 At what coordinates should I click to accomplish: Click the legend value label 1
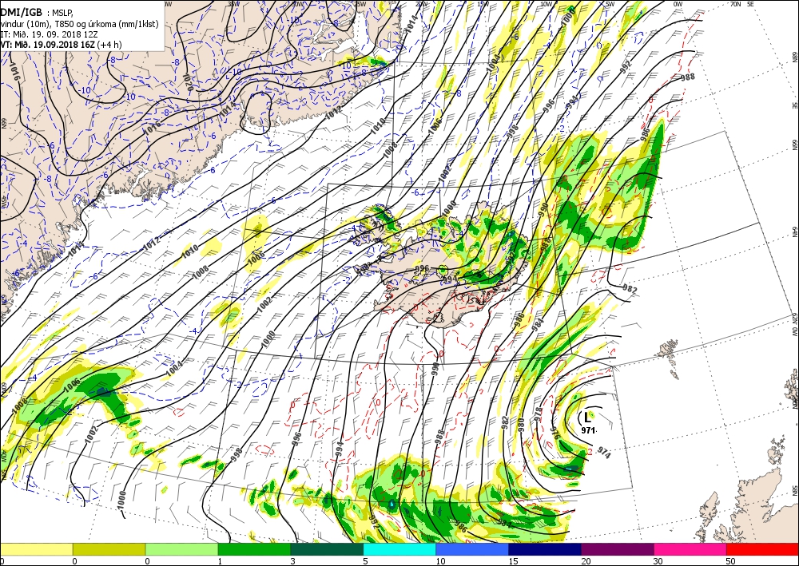click(x=221, y=561)
